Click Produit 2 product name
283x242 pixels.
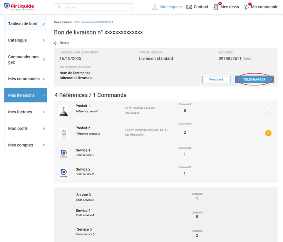pyautogui.click(x=83, y=128)
